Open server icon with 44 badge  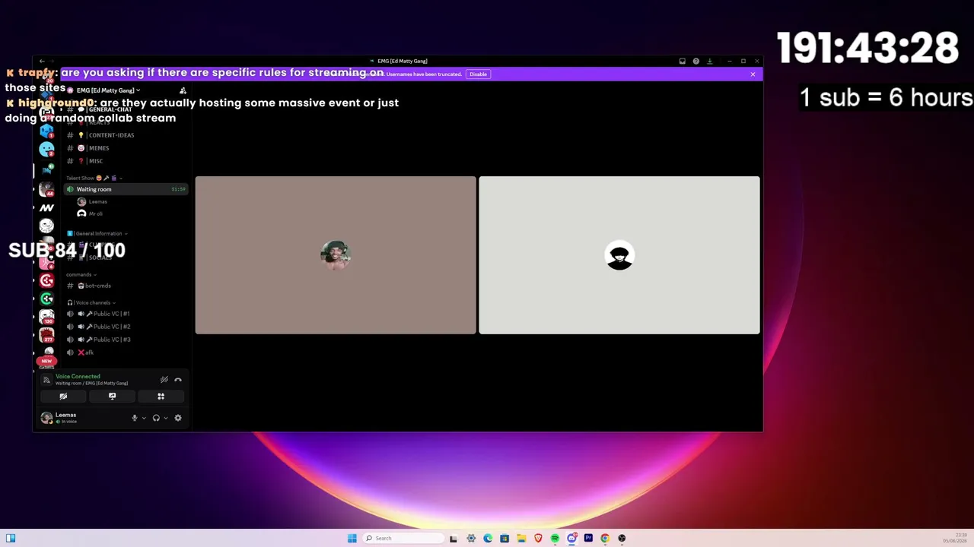click(x=46, y=189)
